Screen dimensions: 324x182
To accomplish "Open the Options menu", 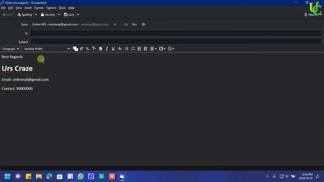I will 51,8.
